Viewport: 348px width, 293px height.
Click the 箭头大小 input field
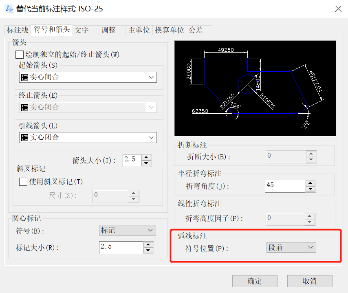coord(132,160)
